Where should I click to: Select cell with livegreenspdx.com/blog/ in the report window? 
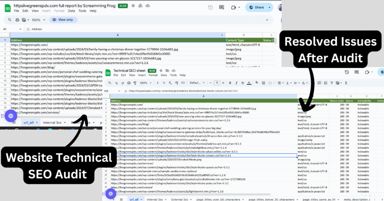click(x=117, y=67)
